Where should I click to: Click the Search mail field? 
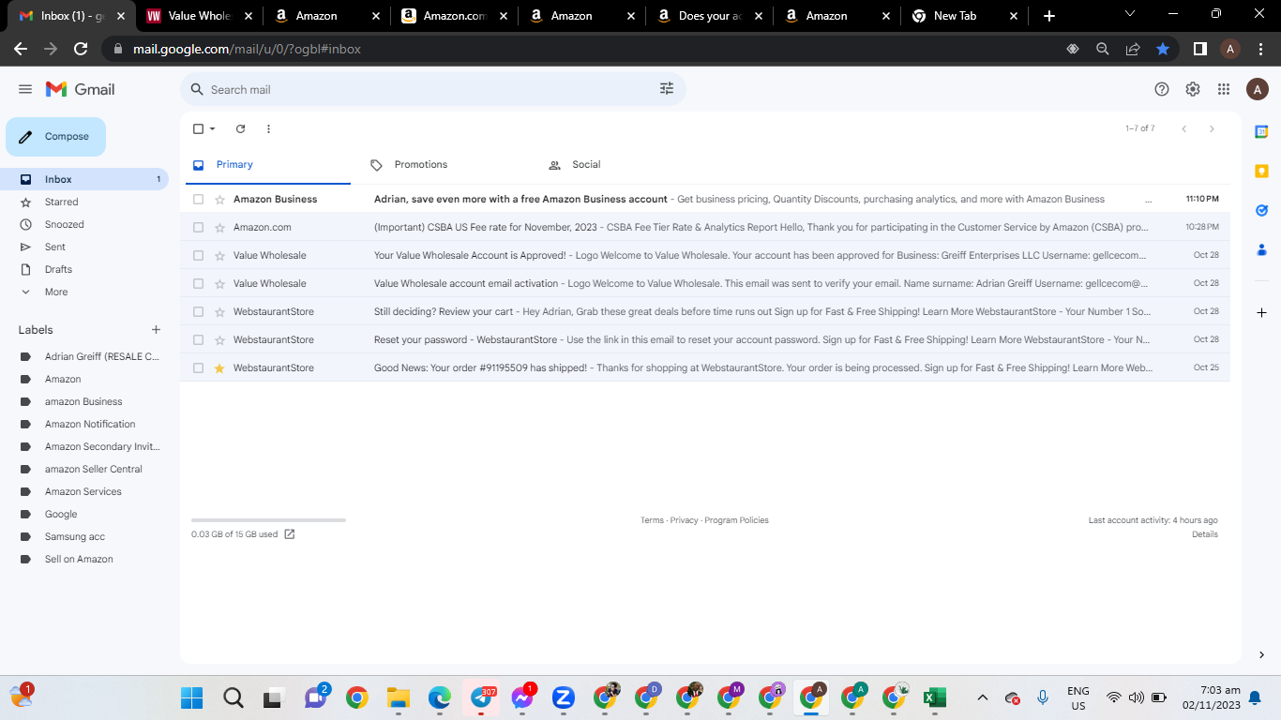tap(431, 89)
